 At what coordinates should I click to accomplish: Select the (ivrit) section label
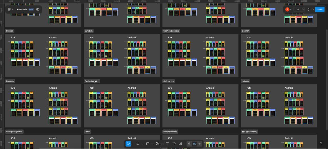coord(169,81)
